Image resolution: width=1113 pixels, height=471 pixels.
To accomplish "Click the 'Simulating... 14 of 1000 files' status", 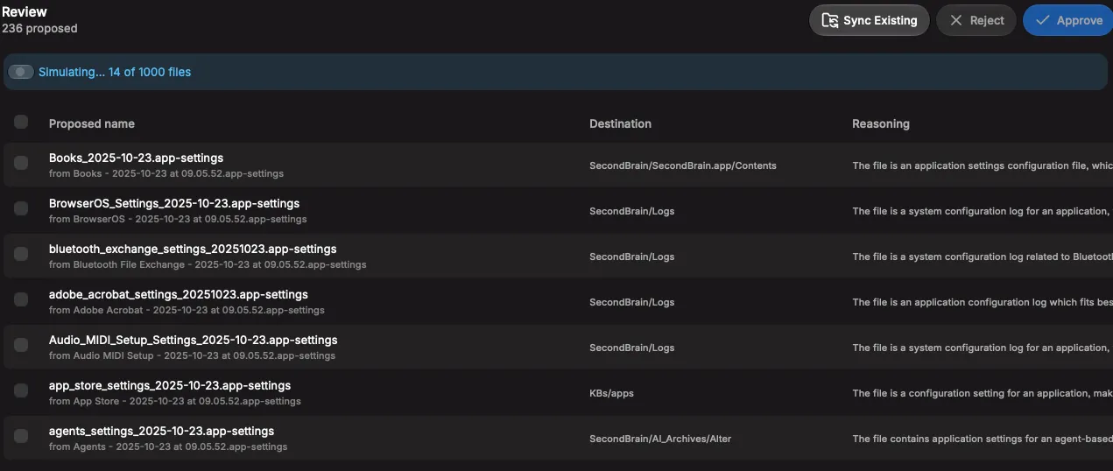I will click(x=115, y=72).
